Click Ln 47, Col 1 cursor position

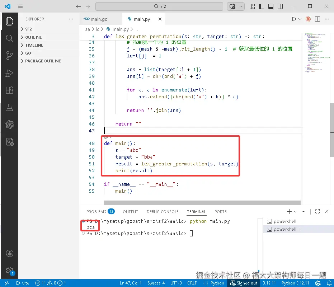tap(131, 283)
